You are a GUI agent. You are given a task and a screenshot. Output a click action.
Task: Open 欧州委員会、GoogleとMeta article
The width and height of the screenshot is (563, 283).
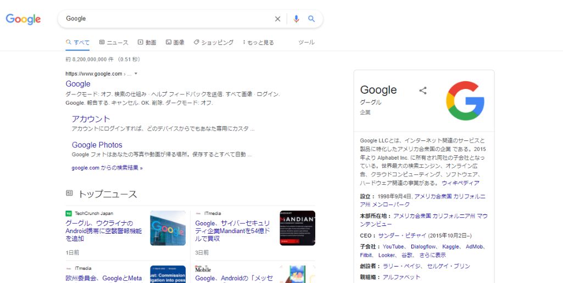[x=104, y=278]
